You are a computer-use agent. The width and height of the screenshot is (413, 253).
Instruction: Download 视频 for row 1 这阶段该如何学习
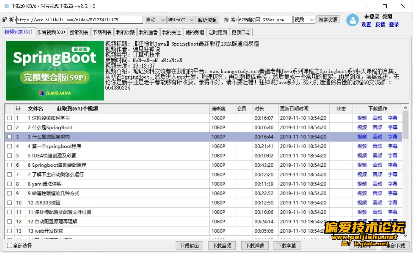coord(362,118)
